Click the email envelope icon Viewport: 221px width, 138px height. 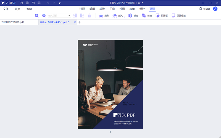coord(33,3)
